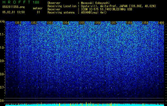167x106 pixels.
Task: Click the observer name Masayuki Kobayashi
Action: pos(95,3)
